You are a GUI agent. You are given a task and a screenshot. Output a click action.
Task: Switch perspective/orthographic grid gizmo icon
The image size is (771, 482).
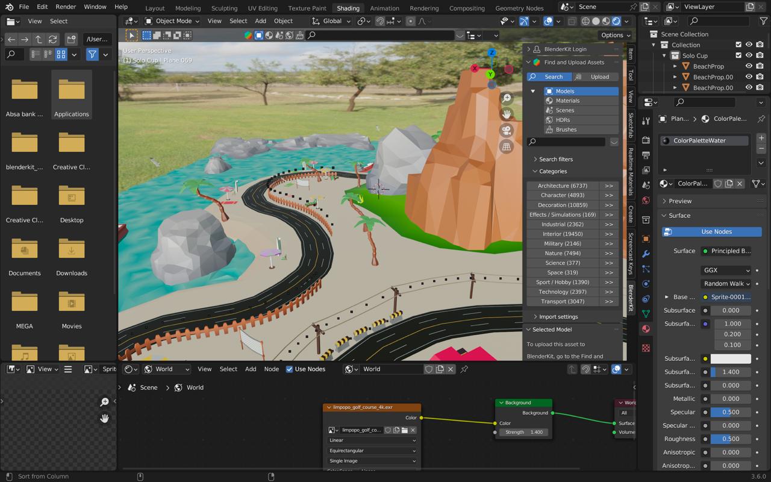507,146
